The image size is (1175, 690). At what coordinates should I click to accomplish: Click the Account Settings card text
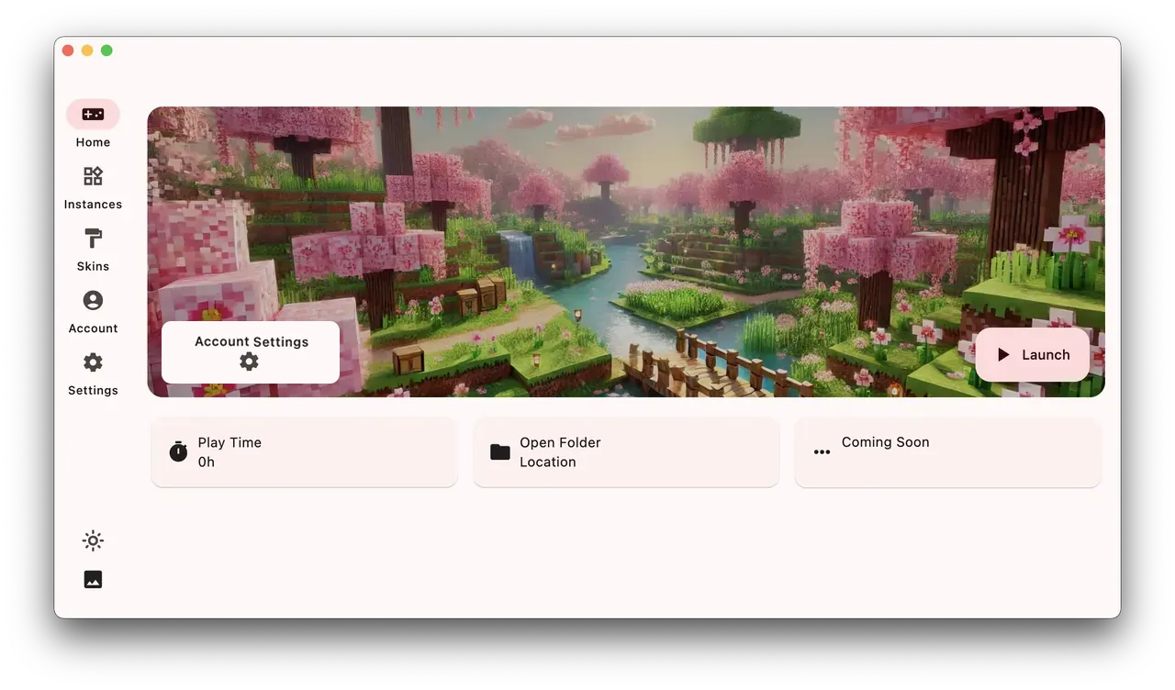pyautogui.click(x=252, y=341)
